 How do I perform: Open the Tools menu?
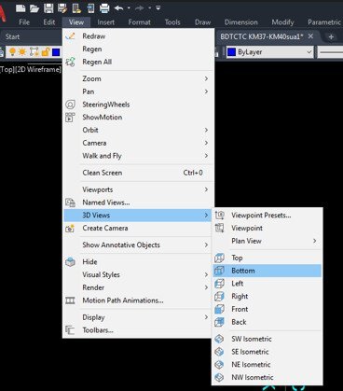tap(172, 22)
